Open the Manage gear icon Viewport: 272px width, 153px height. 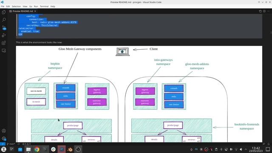tap(4, 139)
